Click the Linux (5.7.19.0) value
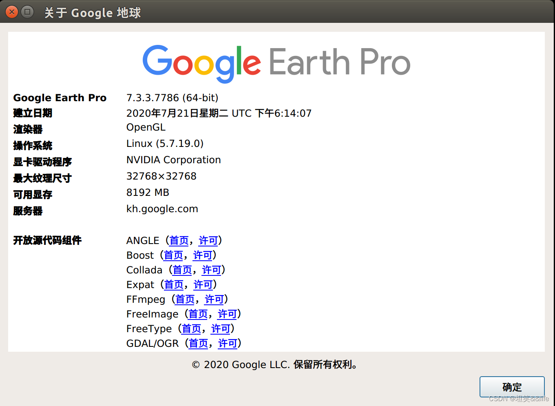The image size is (555, 406). [x=165, y=144]
